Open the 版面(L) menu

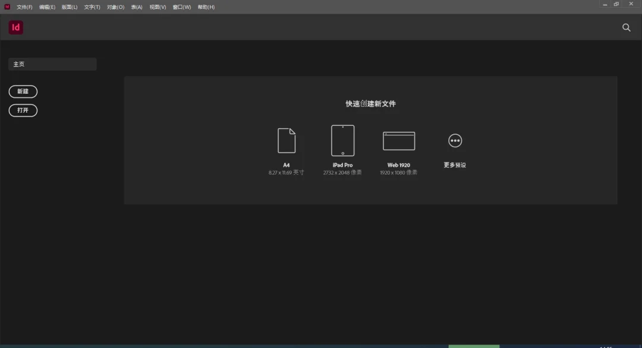click(x=70, y=7)
